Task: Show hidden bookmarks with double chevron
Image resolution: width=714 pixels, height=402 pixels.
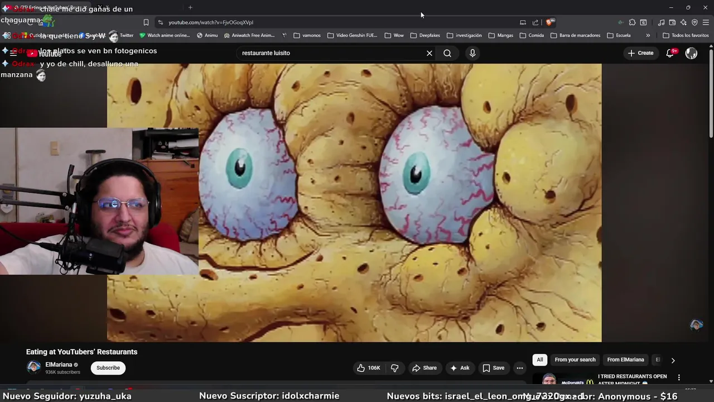Action: coord(648,35)
